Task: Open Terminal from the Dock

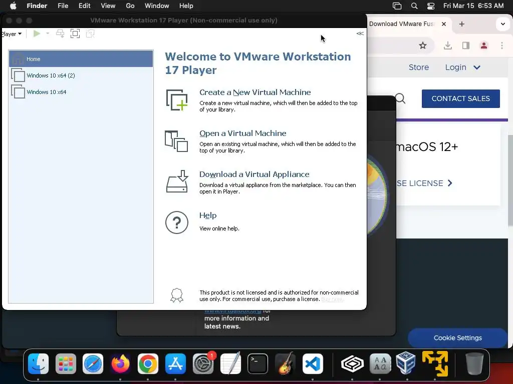Action: [x=258, y=364]
